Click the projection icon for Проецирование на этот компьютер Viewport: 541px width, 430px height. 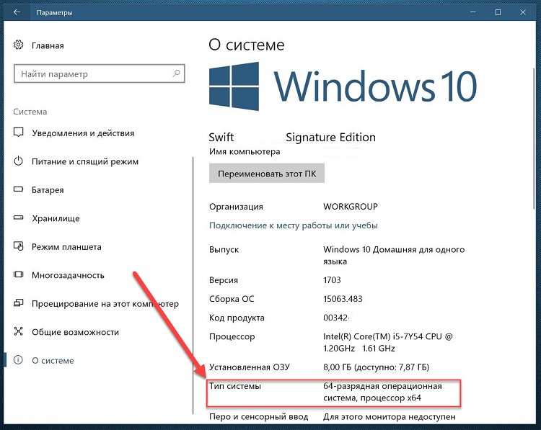point(18,303)
